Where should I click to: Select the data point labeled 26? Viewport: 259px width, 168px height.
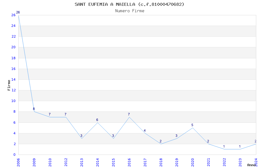[x=18, y=12]
